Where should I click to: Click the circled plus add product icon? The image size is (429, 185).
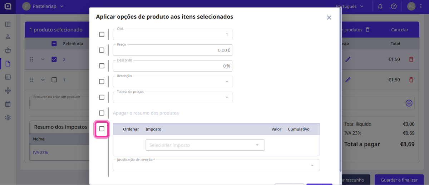pos(409,103)
